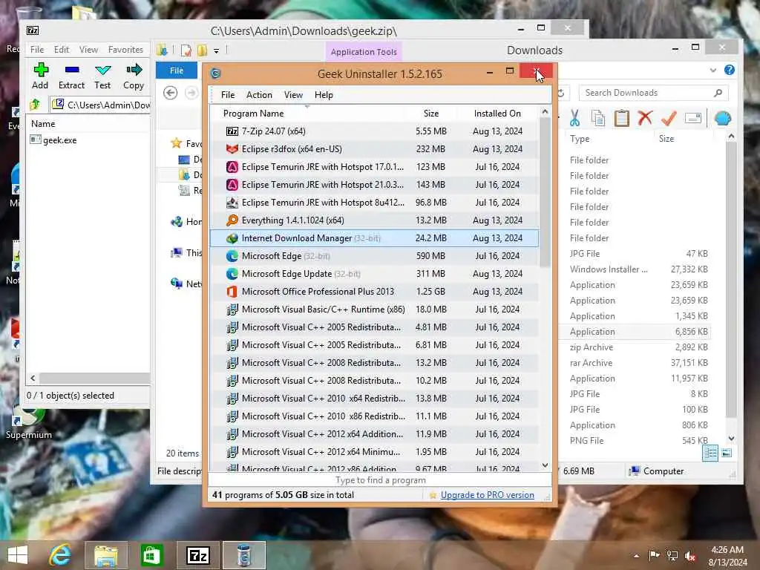Screen dimensions: 760x570
Task: Open Explorer Help question mark icon
Action: tap(730, 71)
